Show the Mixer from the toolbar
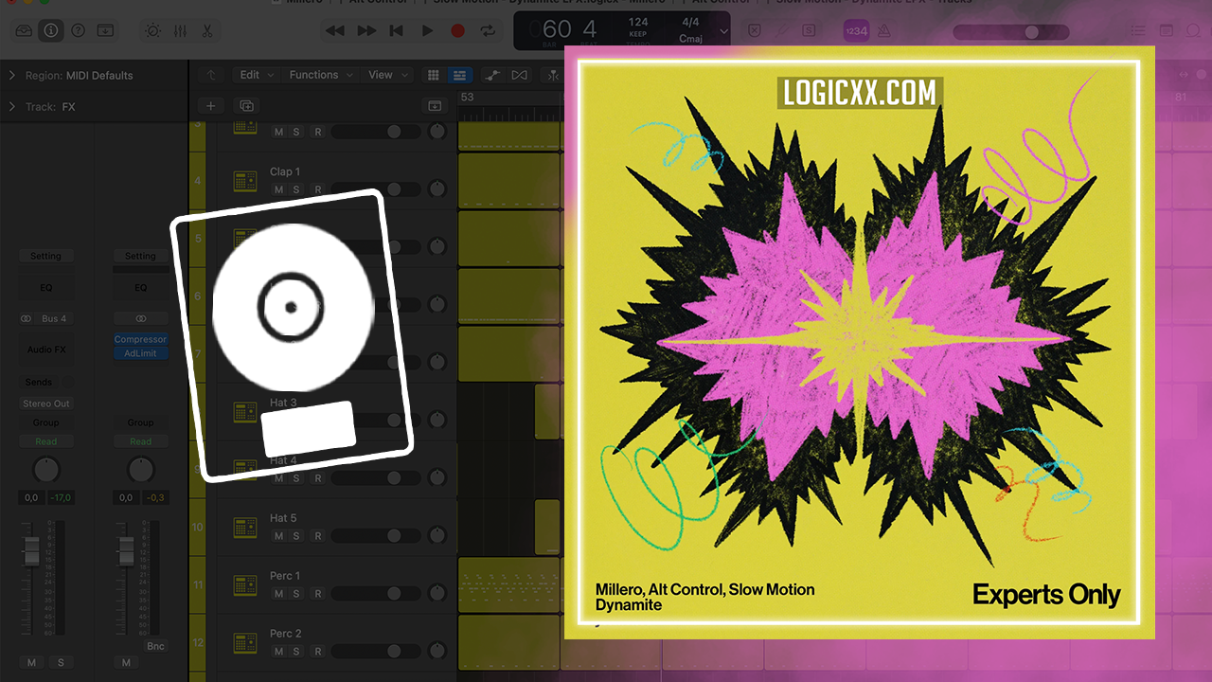Viewport: 1212px width, 682px height. click(x=180, y=30)
